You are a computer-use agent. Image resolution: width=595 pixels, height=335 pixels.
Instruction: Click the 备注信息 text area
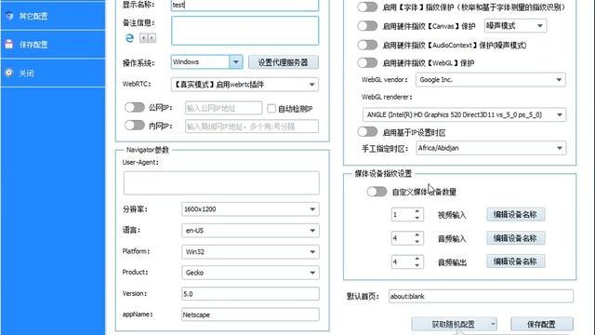(245, 31)
